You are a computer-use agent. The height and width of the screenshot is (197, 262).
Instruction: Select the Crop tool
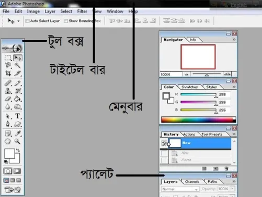(8, 73)
